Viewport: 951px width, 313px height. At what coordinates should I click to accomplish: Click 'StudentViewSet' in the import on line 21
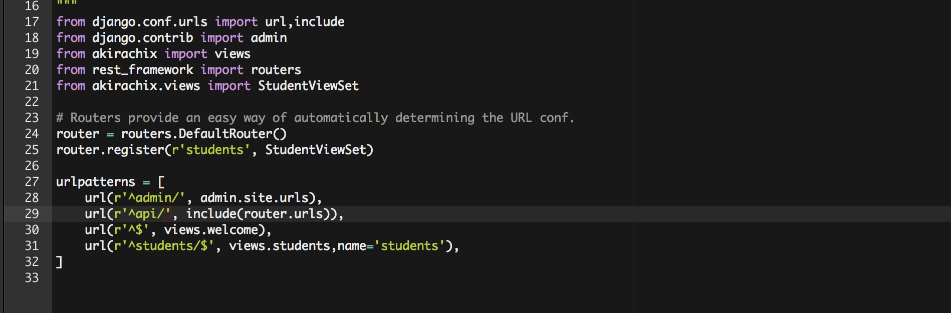click(x=308, y=86)
